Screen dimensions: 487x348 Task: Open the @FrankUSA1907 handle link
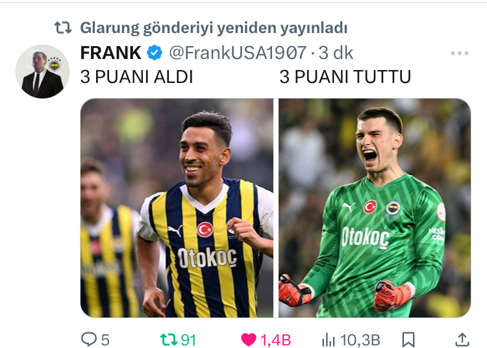238,52
